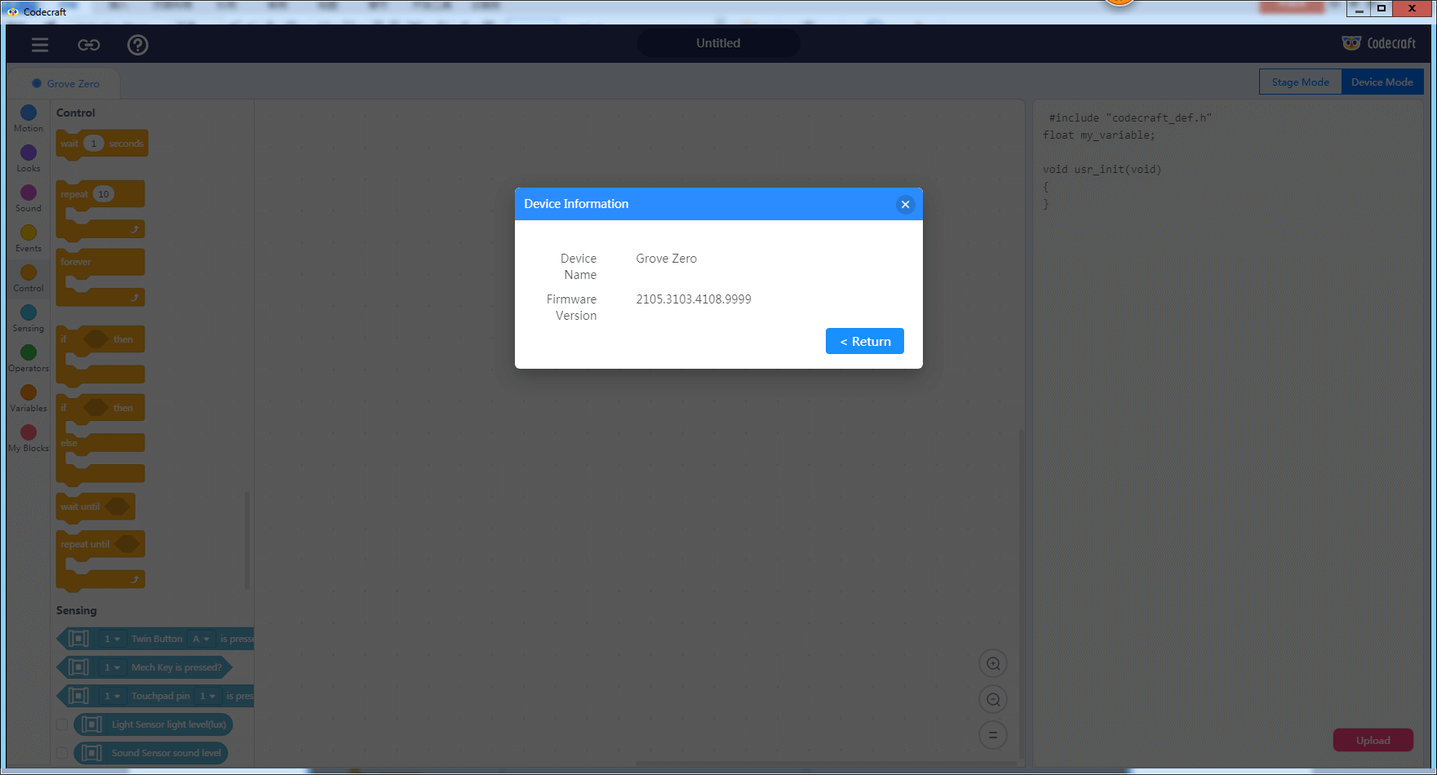Open Touchpad pin number dropdown

point(207,696)
